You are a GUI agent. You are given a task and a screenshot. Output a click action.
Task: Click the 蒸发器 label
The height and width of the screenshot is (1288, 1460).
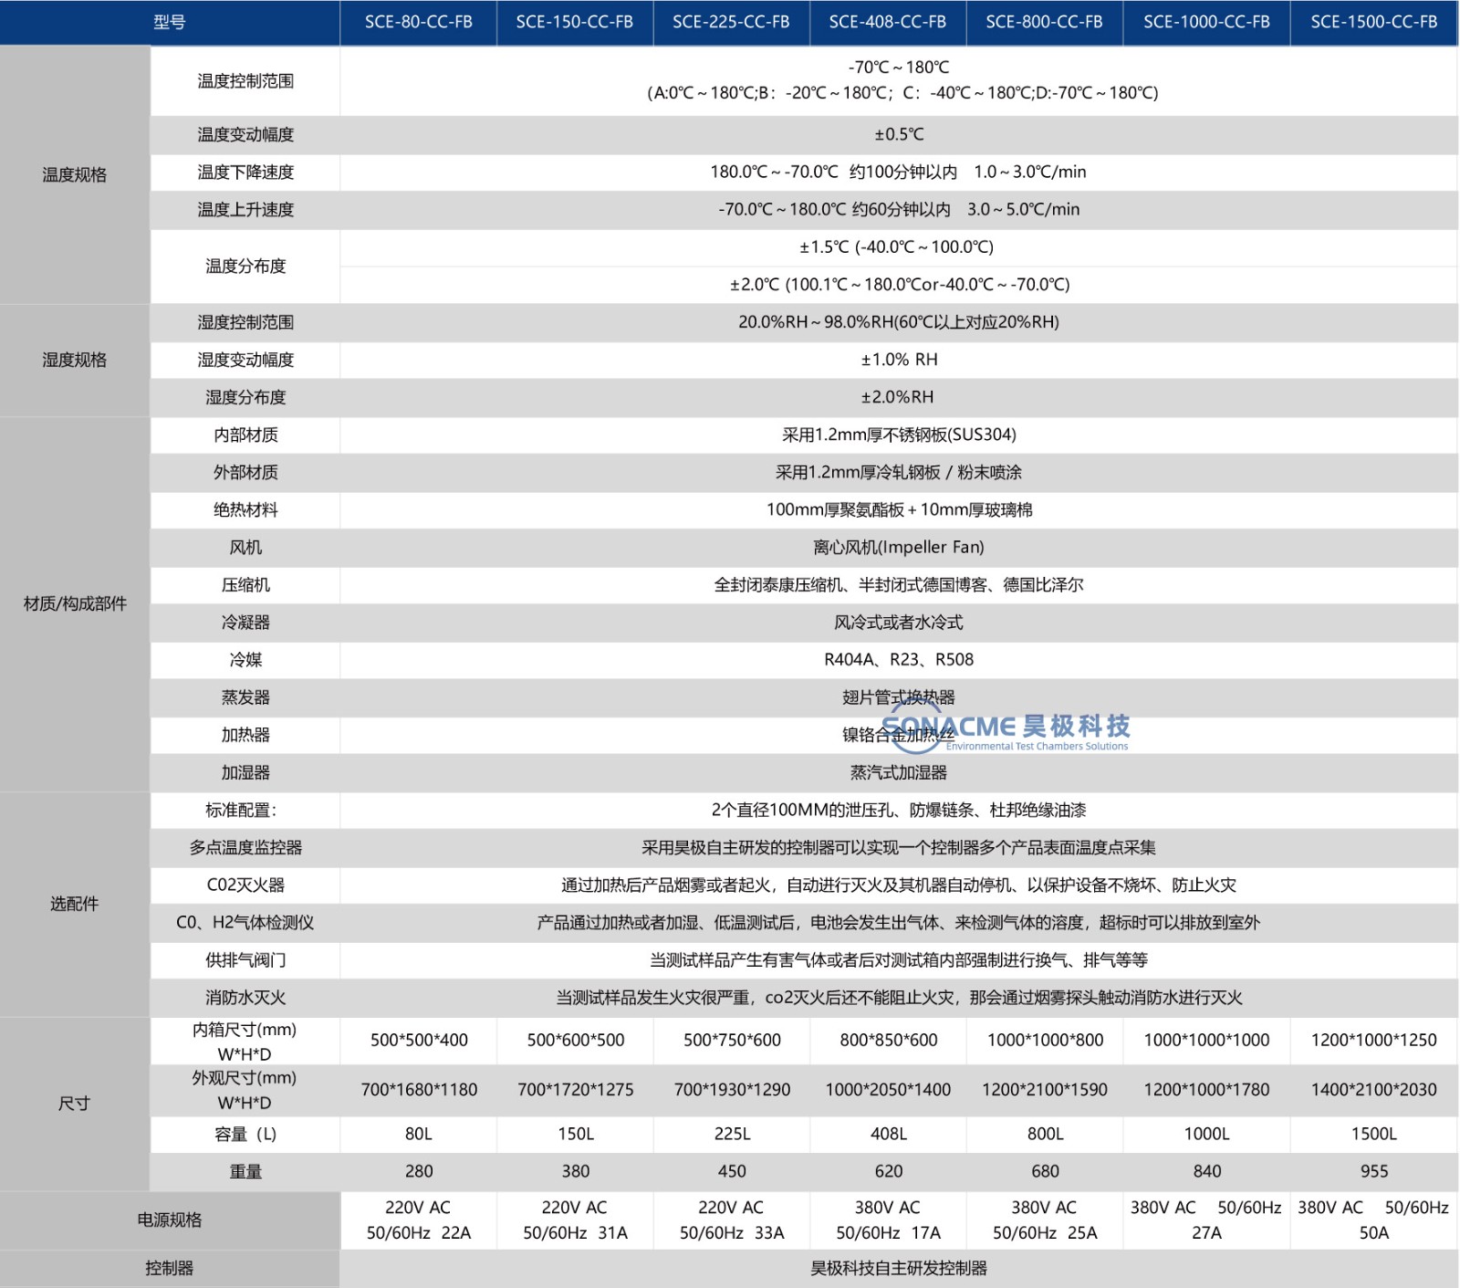(x=245, y=696)
